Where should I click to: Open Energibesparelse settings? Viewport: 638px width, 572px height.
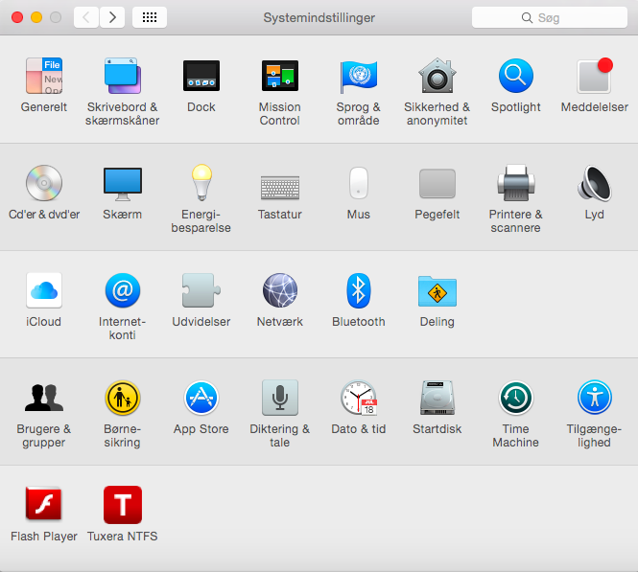click(x=201, y=183)
